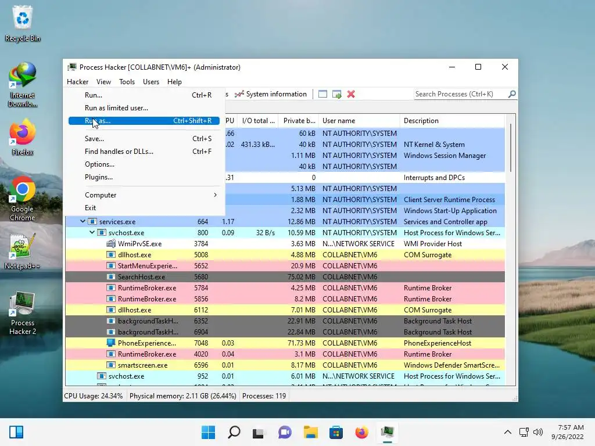Select the Notepad++ desktop shortcut
The width and height of the screenshot is (595, 446).
pos(23,251)
